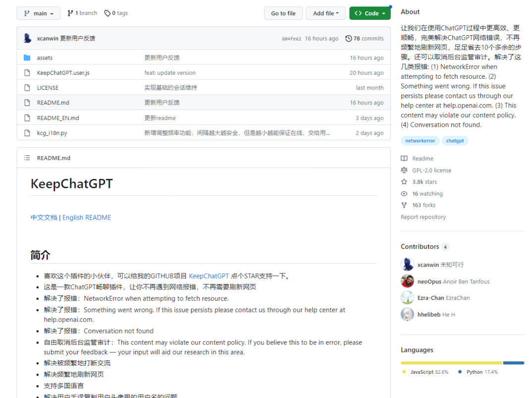Open commit hash 804fe62
Viewport: 530px width, 398px height.
291,39
